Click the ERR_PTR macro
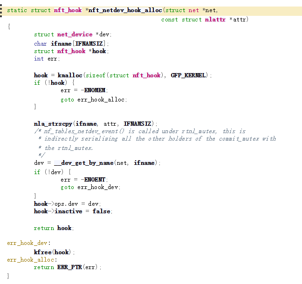The image size is (302, 284). click(69, 267)
